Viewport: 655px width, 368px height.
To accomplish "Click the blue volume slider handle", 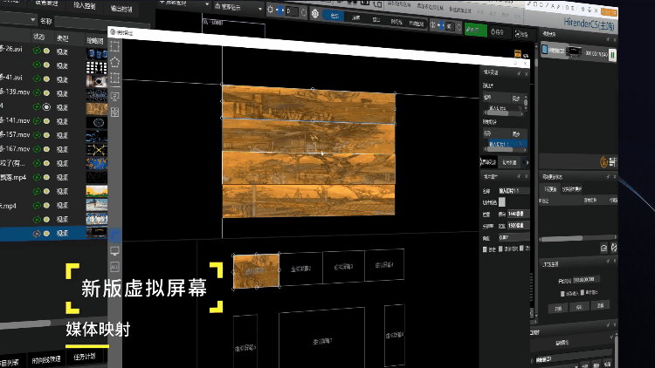I will coord(441,25).
